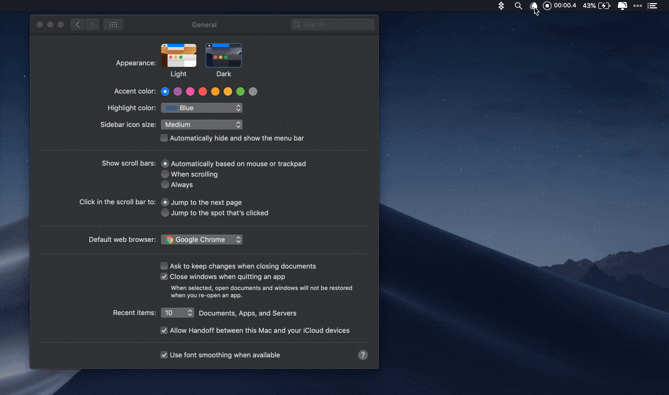669x395 pixels.
Task: Click the Light label under appearance
Action: pyautogui.click(x=179, y=74)
